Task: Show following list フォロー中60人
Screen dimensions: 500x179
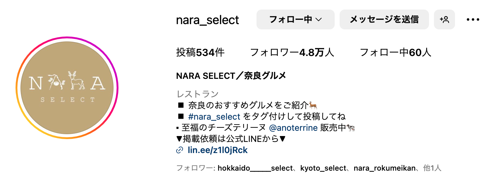Action: coord(395,53)
